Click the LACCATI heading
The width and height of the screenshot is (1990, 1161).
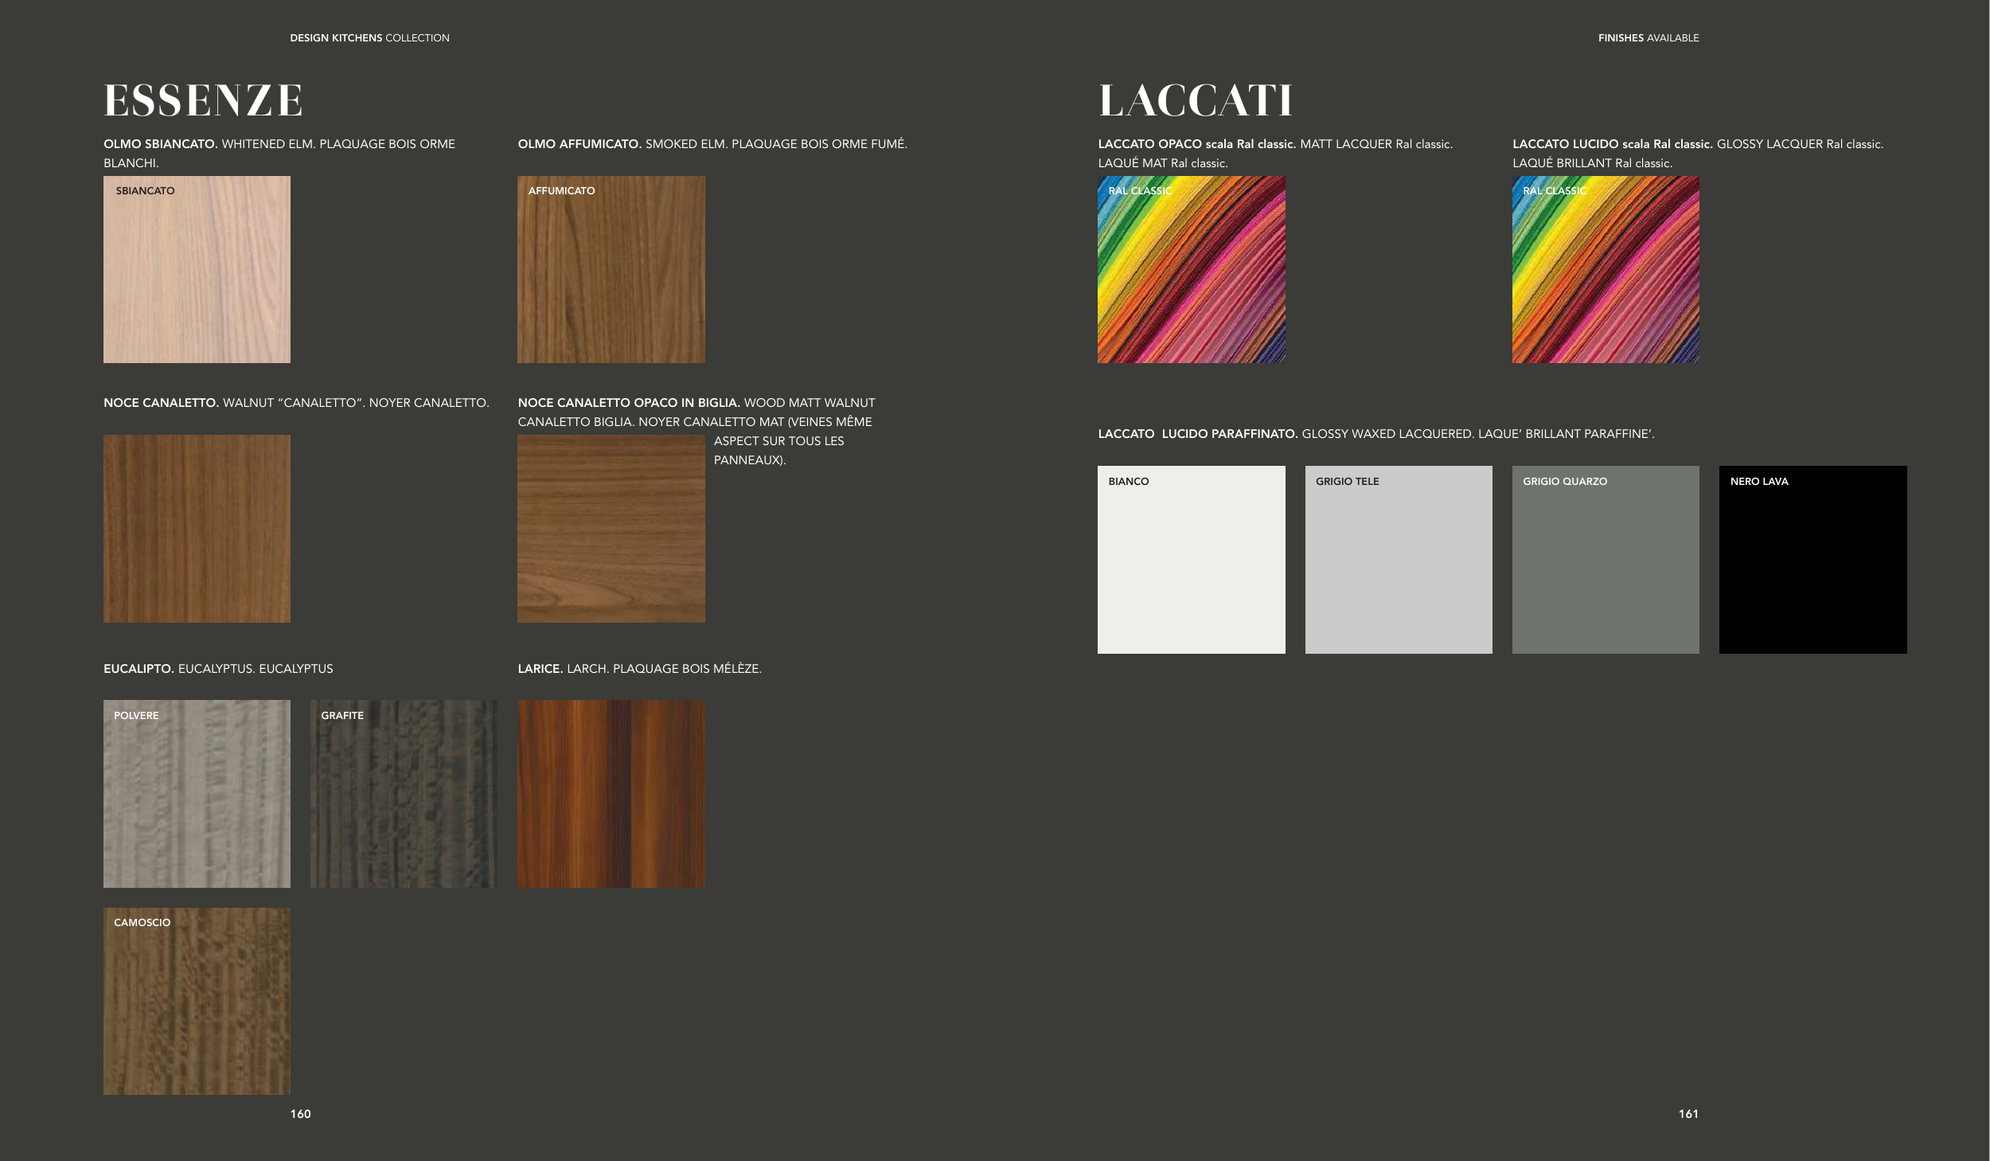(1195, 101)
